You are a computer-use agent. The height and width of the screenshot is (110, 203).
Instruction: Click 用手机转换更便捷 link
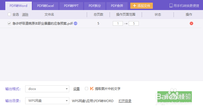tap(186, 6)
